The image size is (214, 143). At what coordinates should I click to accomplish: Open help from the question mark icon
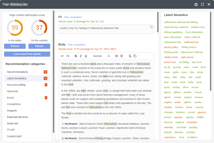point(196,4)
